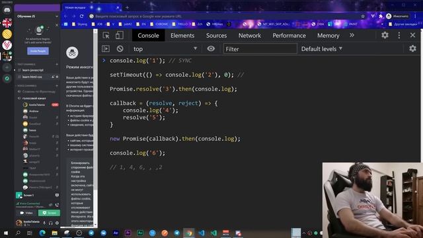Explore public servers compass icon
This screenshot has width=423, height=238.
pyautogui.click(x=7, y=79)
